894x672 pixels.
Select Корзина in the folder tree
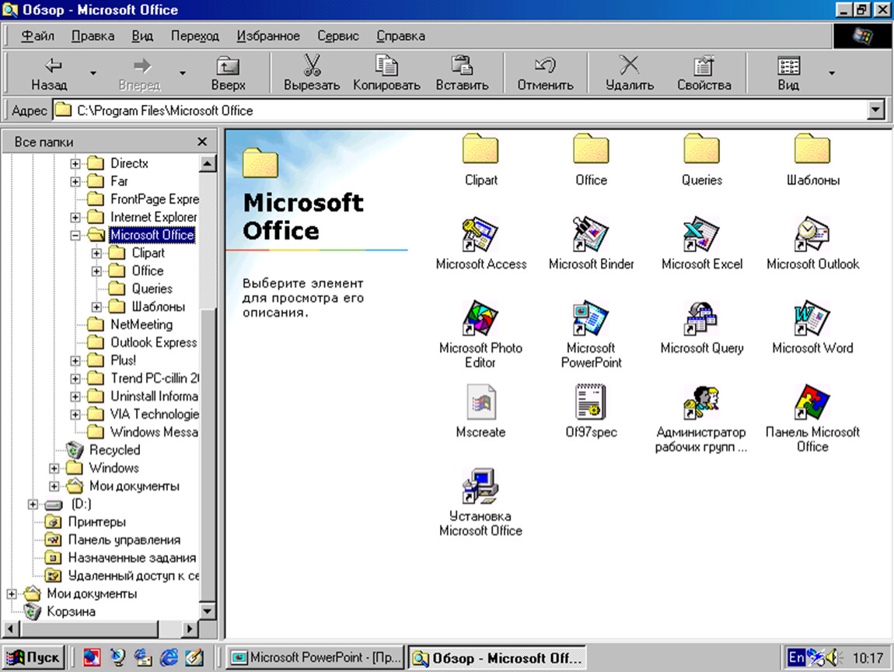pyautogui.click(x=72, y=611)
